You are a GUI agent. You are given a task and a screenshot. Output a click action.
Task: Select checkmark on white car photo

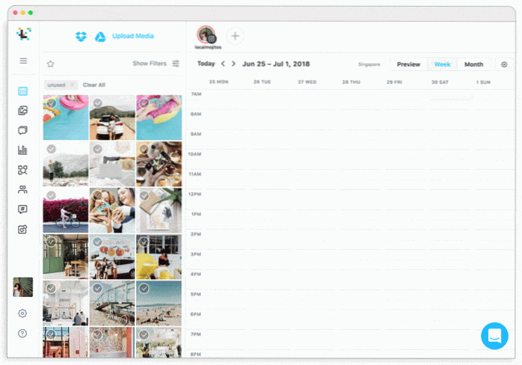(x=97, y=103)
